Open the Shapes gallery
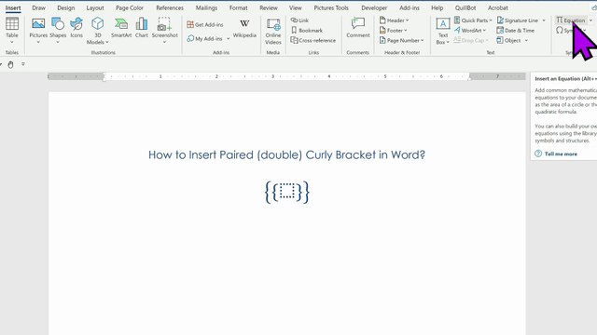 tap(58, 31)
